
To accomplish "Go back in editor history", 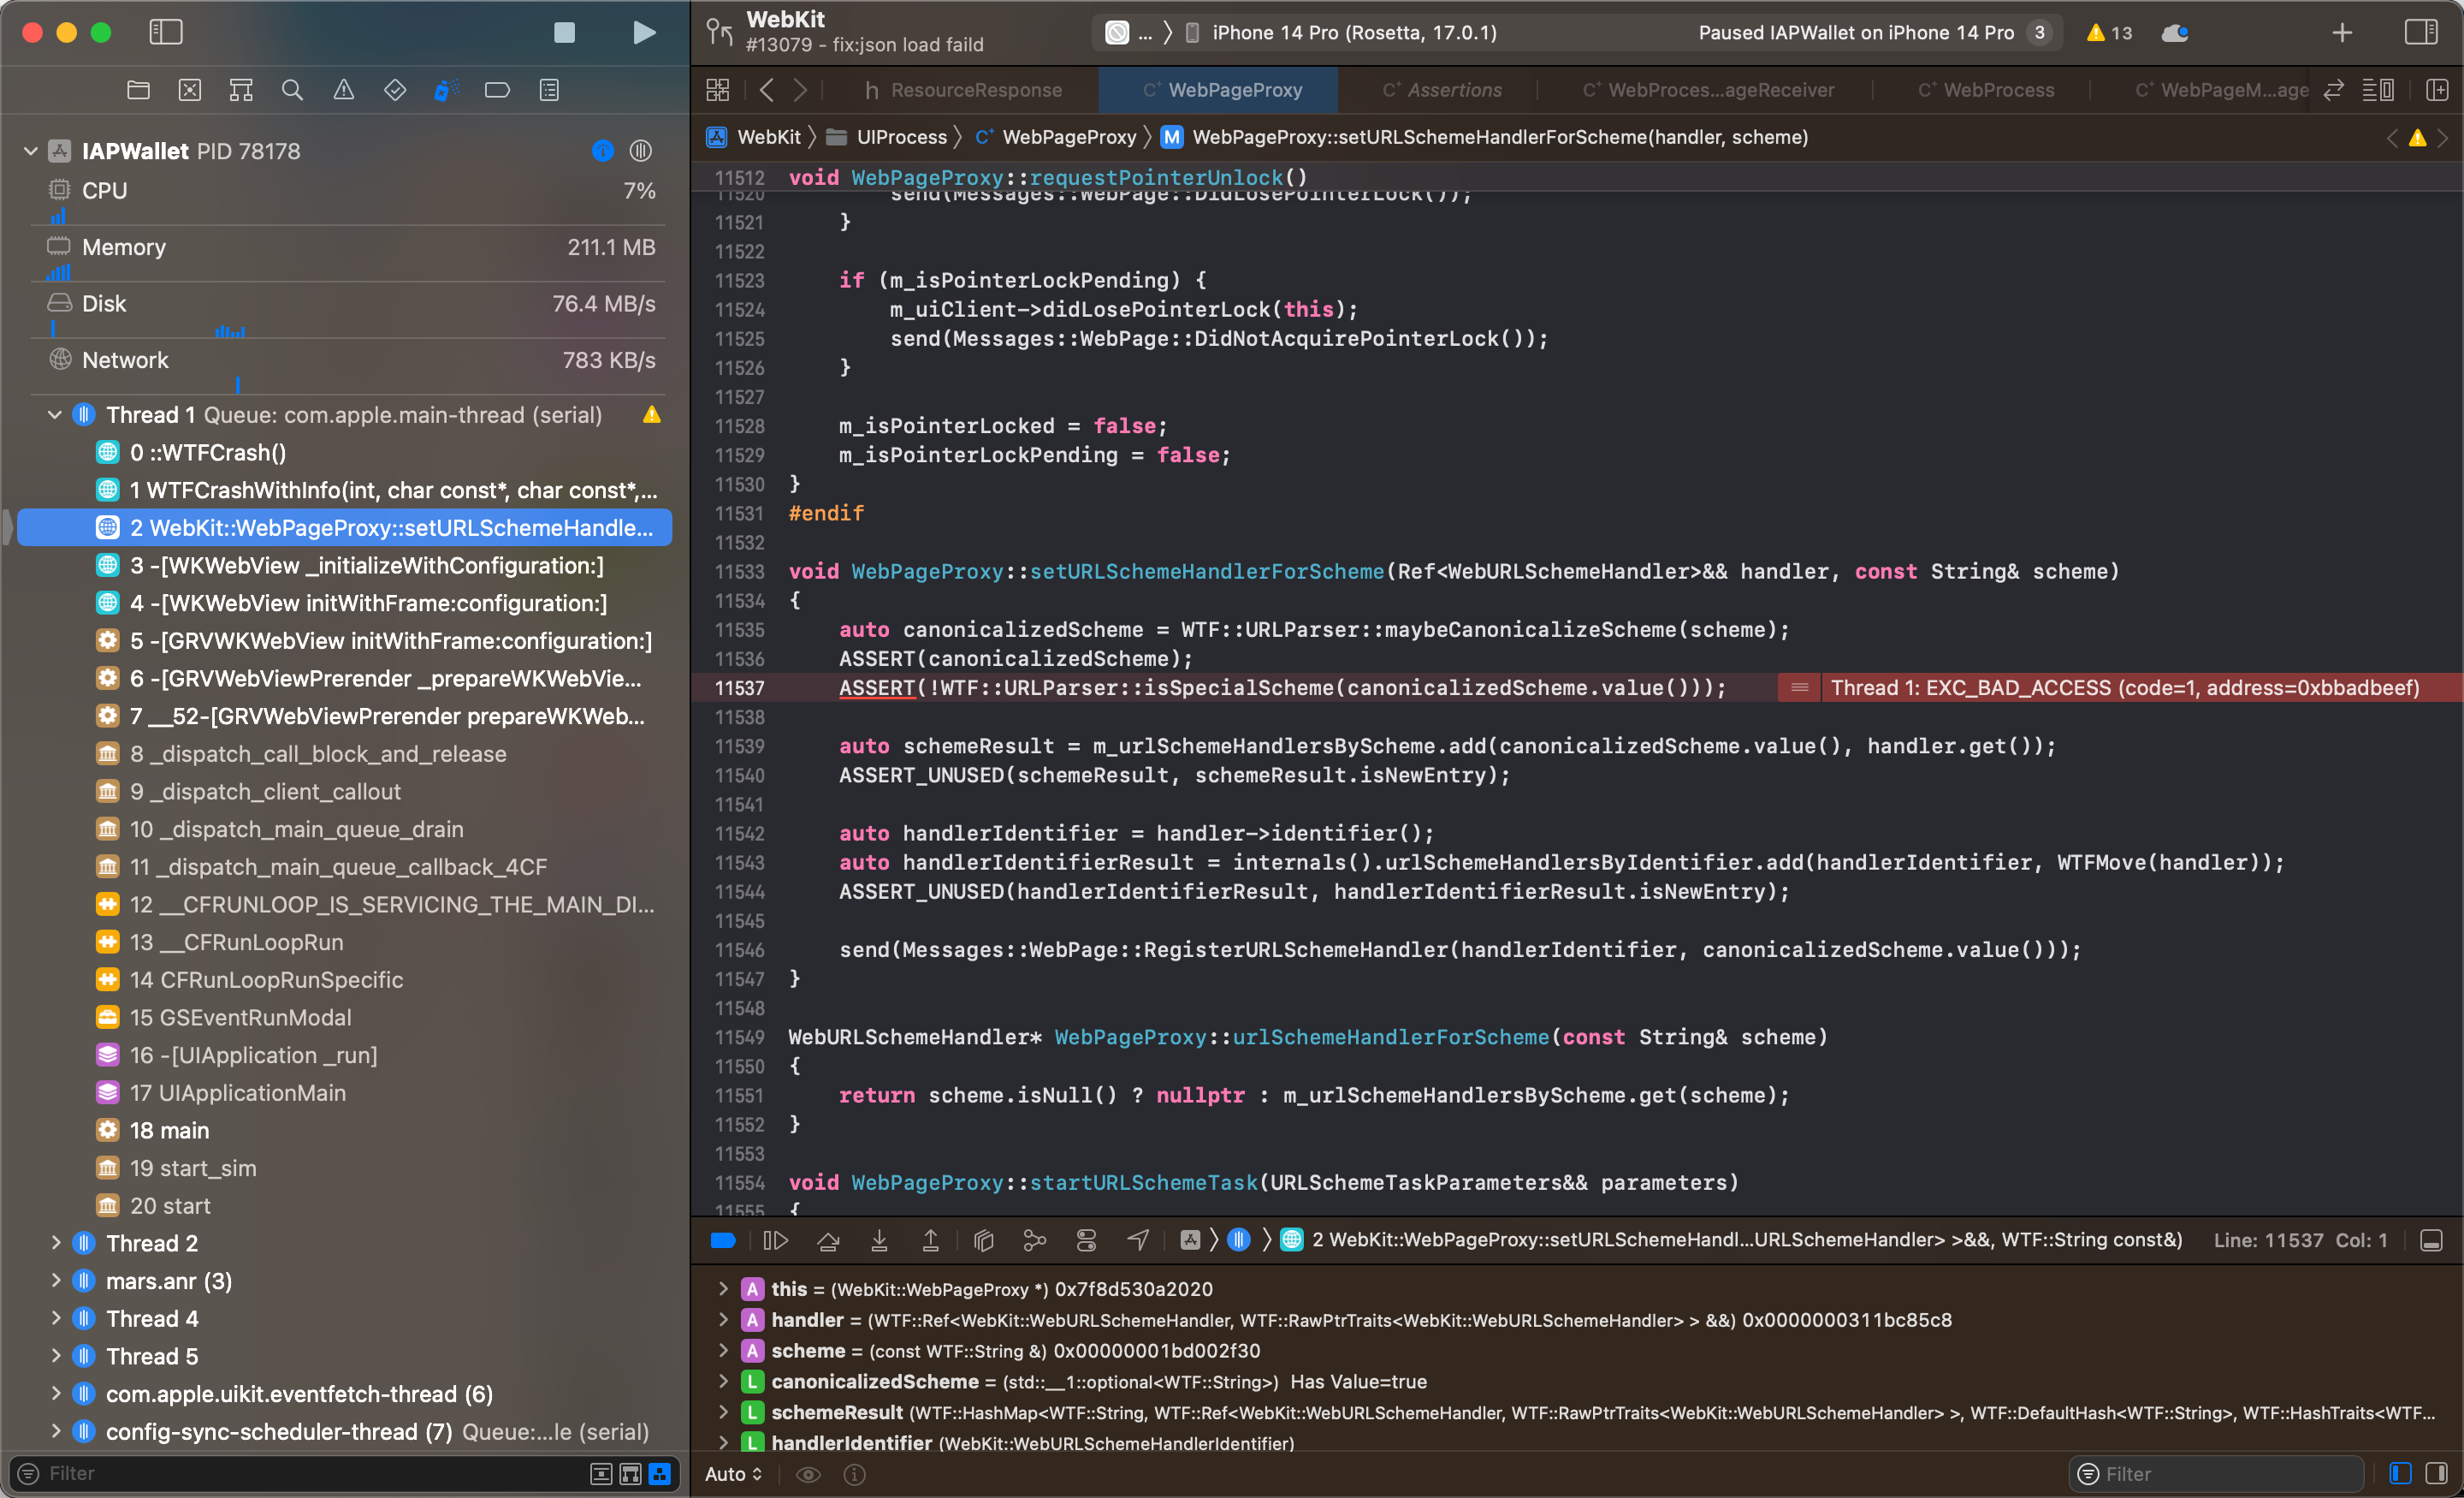I will [x=766, y=90].
